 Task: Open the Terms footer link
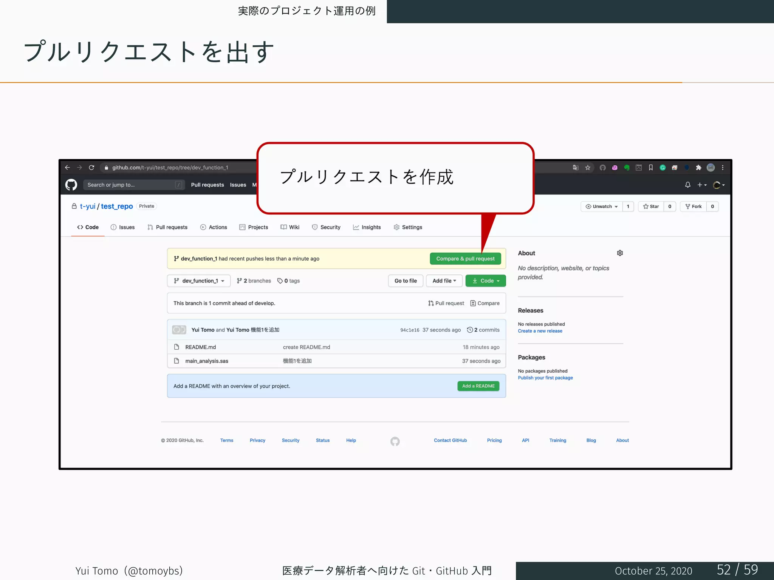tap(227, 440)
